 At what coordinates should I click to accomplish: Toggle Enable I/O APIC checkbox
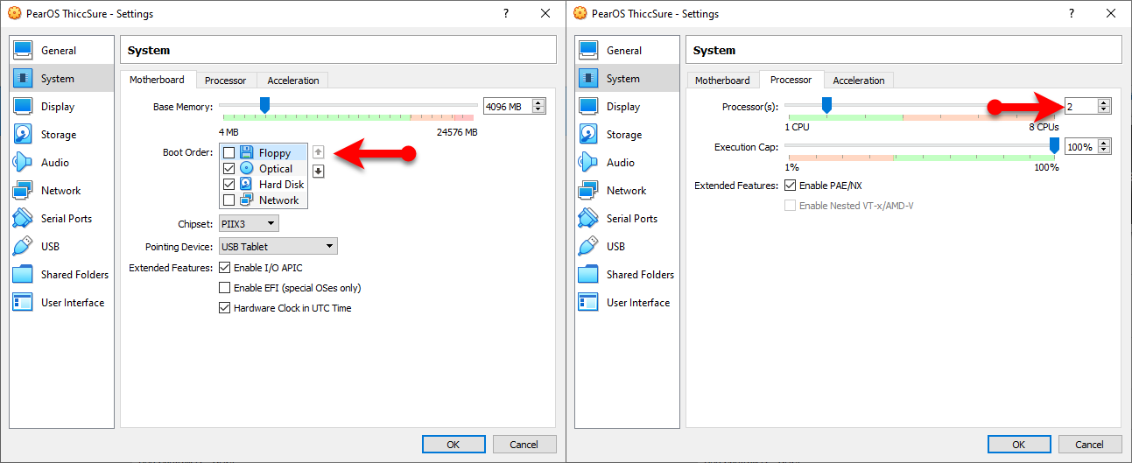[x=225, y=268]
